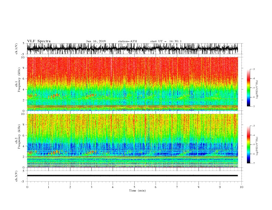Click the "ch.1(V)" waveform axis label

[16, 49]
